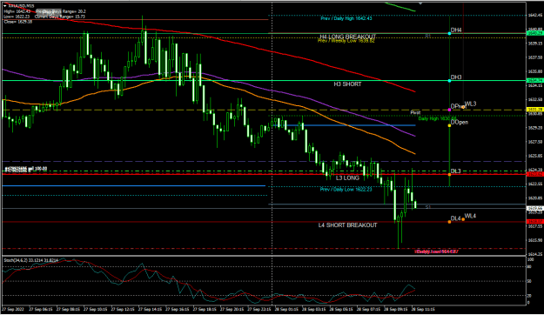Image resolution: width=544 pixels, height=315 pixels.
Task: Click the 'DH3' label text
Action: point(456,77)
